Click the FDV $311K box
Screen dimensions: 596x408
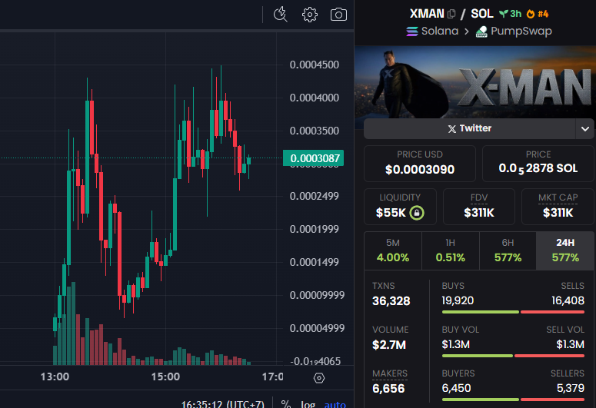click(x=479, y=207)
